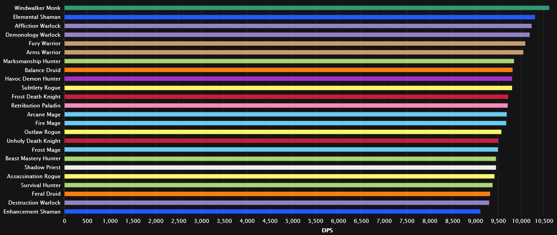Viewport: 557px width, 235px height.
Task: Click the "Windwalker Monk" label
Action: pos(37,8)
